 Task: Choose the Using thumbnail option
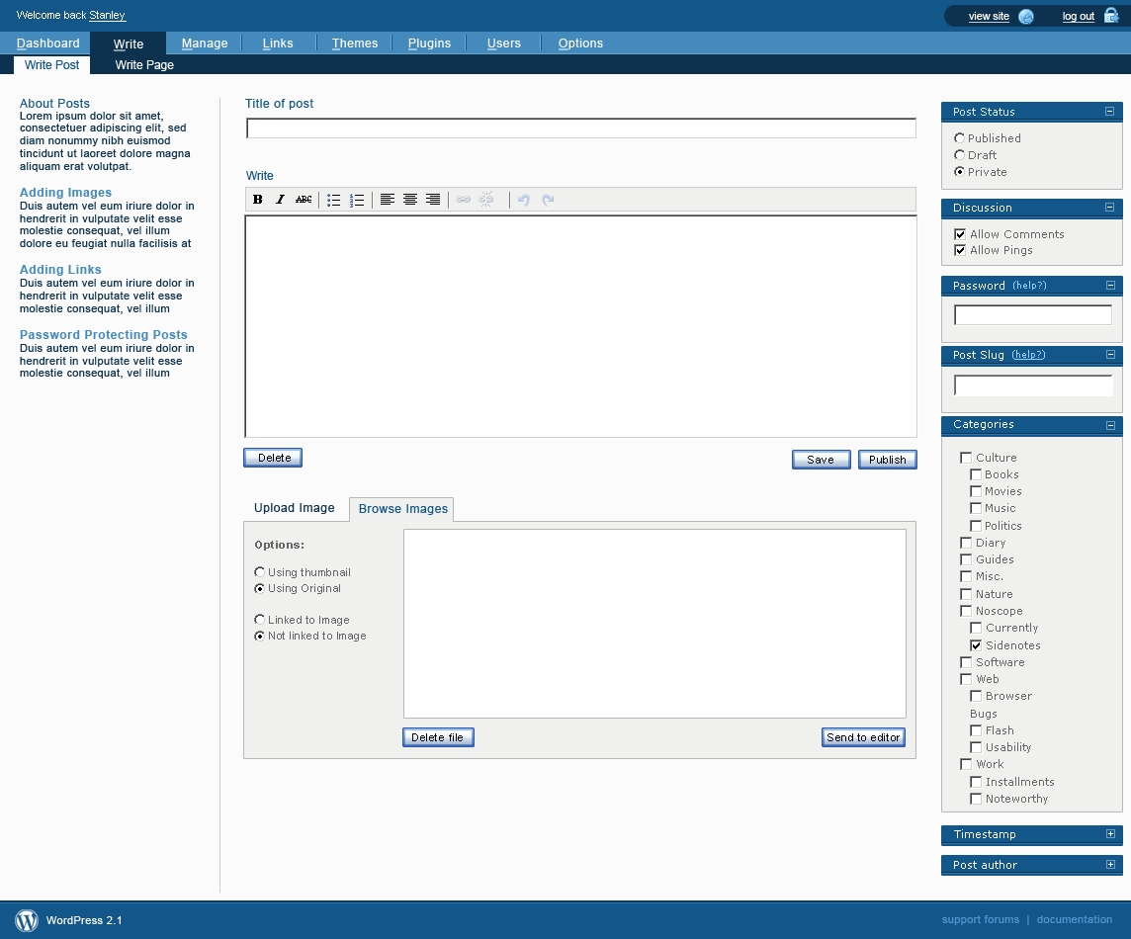[x=260, y=572]
